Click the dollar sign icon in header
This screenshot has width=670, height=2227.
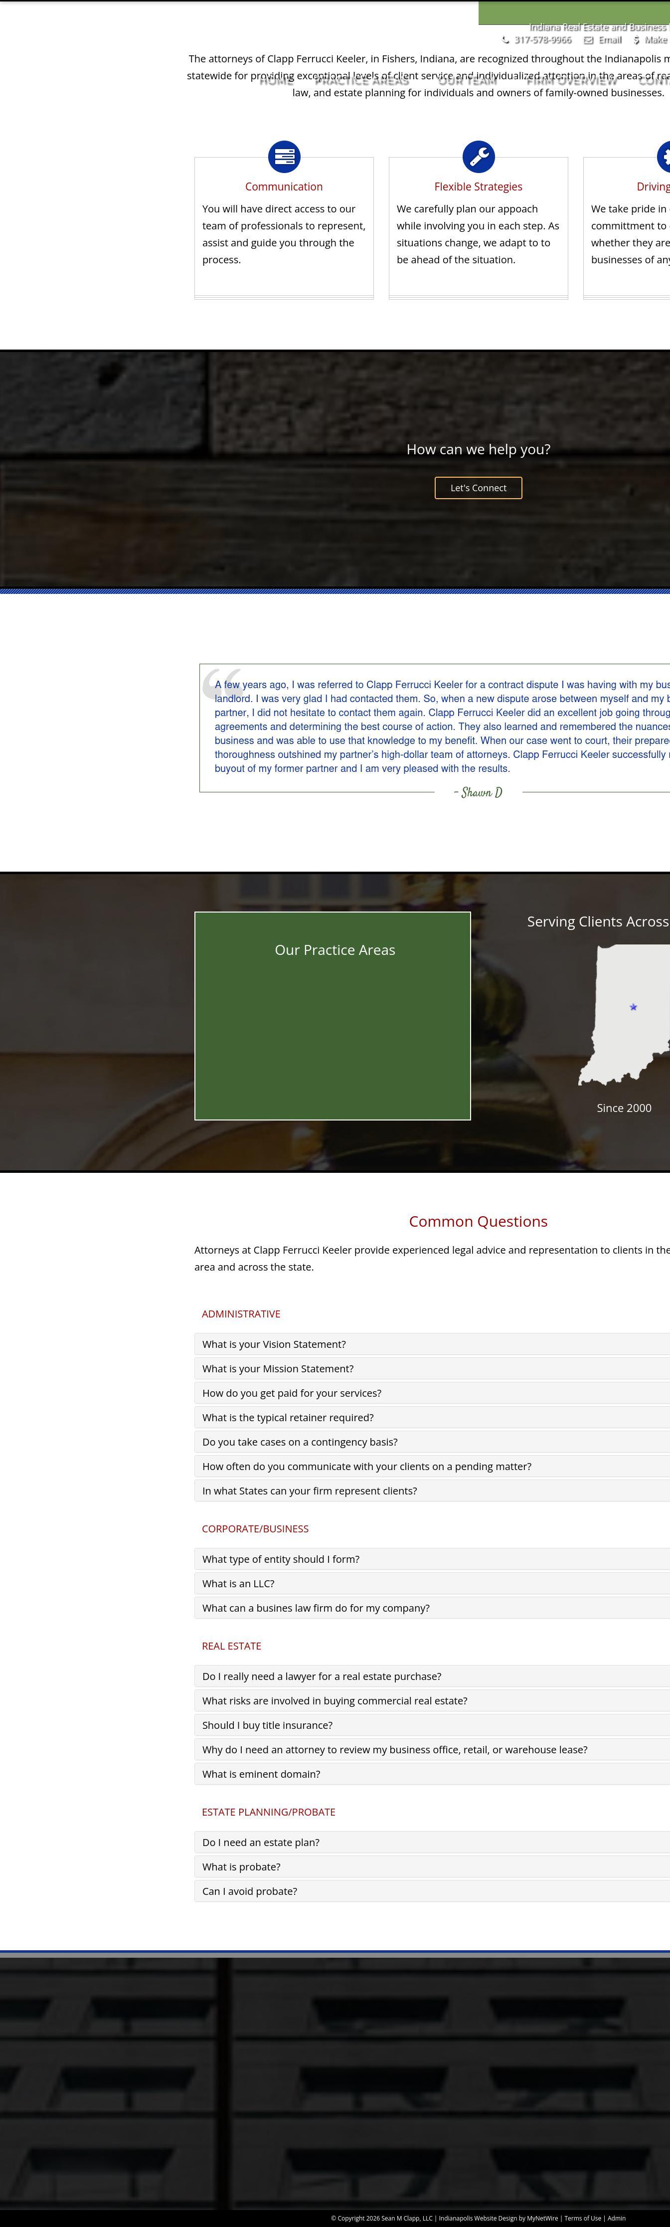[x=636, y=40]
